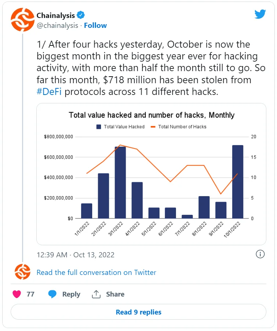This screenshot has height=331, width=277.
Task: Click the reply speech bubble icon
Action: (53, 294)
